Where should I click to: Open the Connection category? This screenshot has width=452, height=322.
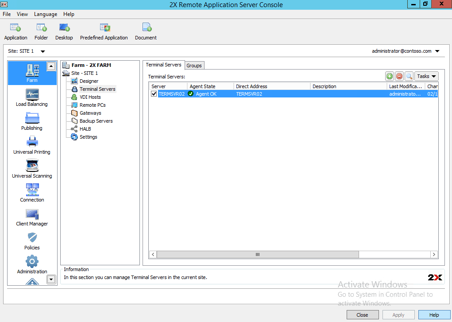[32, 193]
